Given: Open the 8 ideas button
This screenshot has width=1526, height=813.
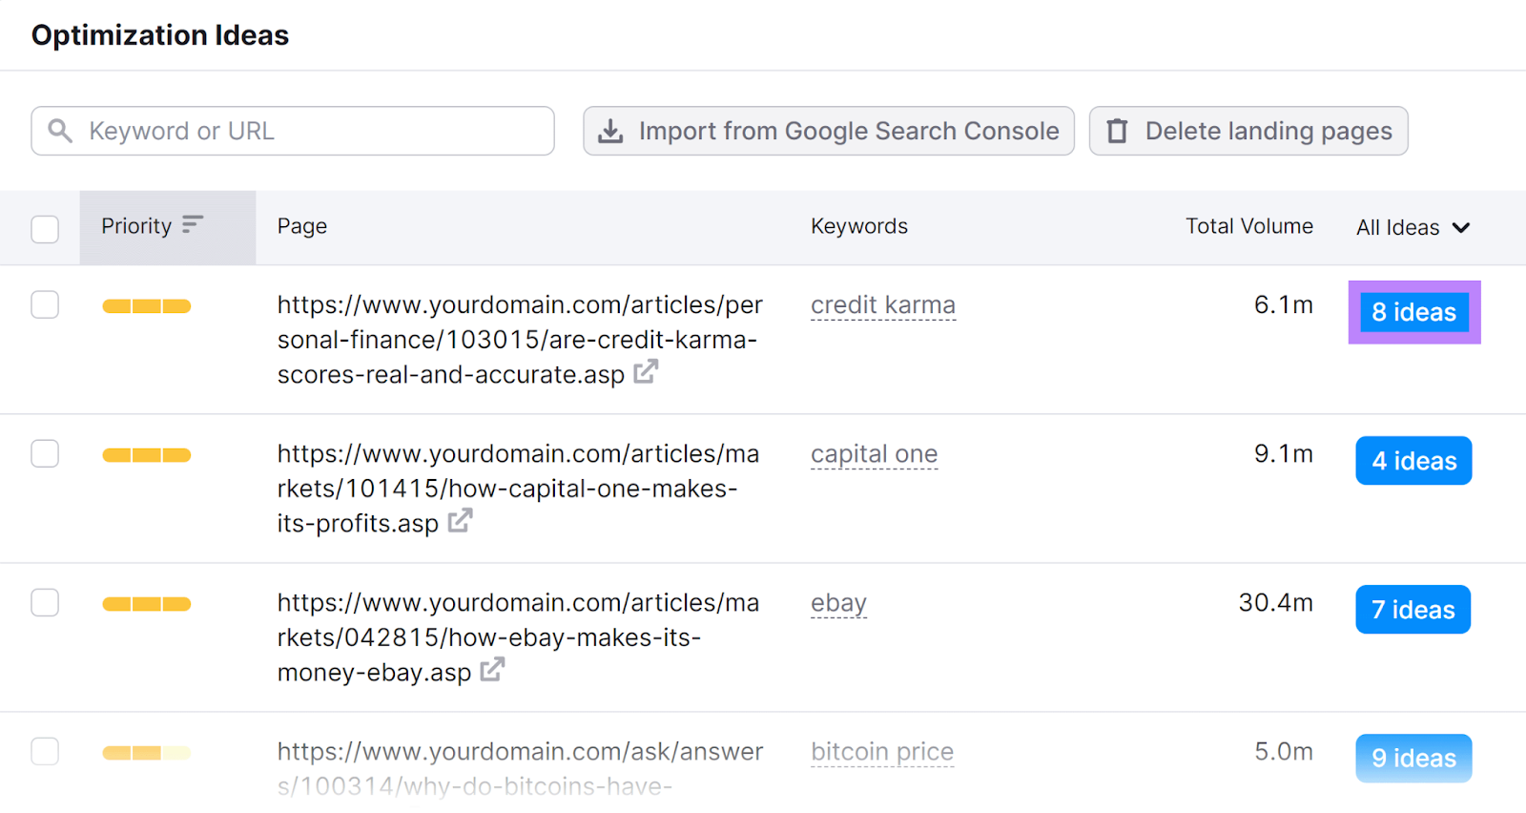Looking at the screenshot, I should 1413,312.
